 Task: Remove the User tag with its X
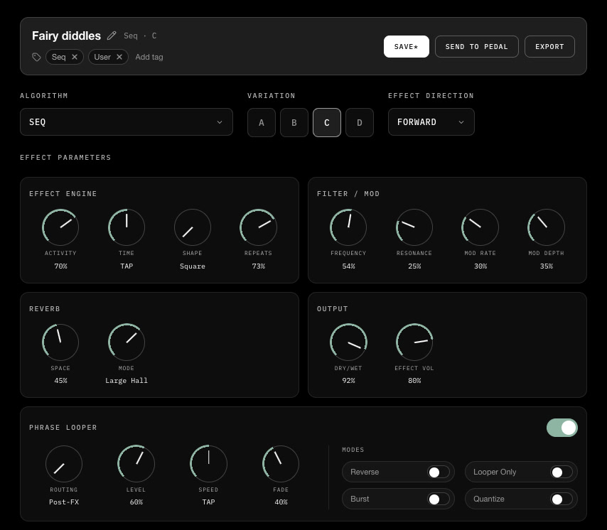coord(119,57)
